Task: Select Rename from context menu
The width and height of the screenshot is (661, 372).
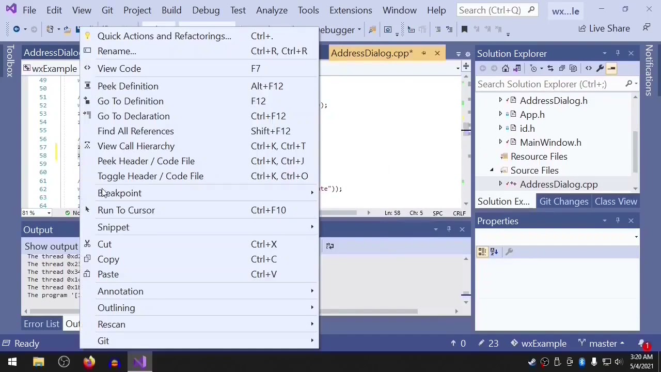Action: pyautogui.click(x=199, y=51)
